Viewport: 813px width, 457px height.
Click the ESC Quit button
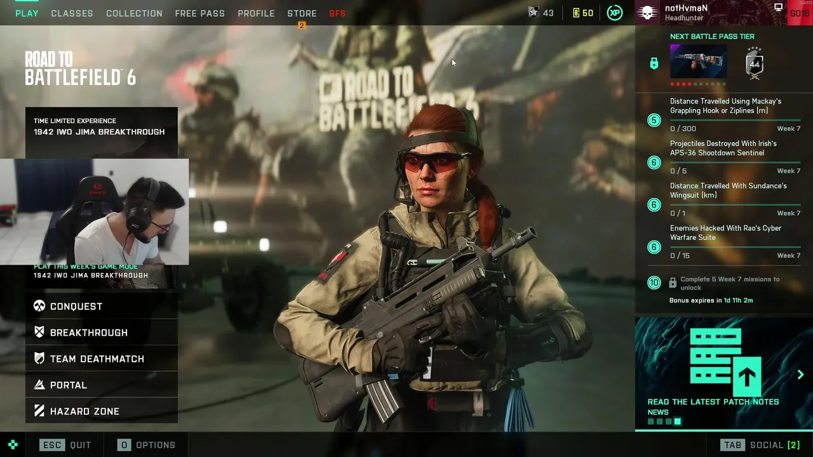[x=65, y=445]
